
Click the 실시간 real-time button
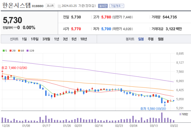pos(103,6)
